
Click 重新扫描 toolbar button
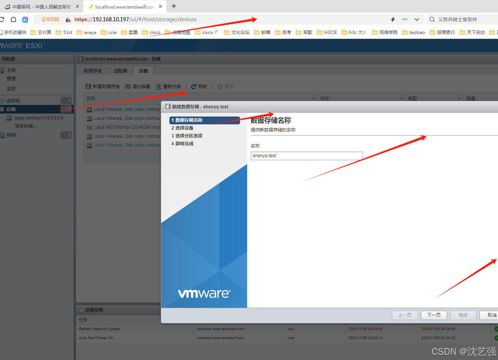(x=169, y=86)
